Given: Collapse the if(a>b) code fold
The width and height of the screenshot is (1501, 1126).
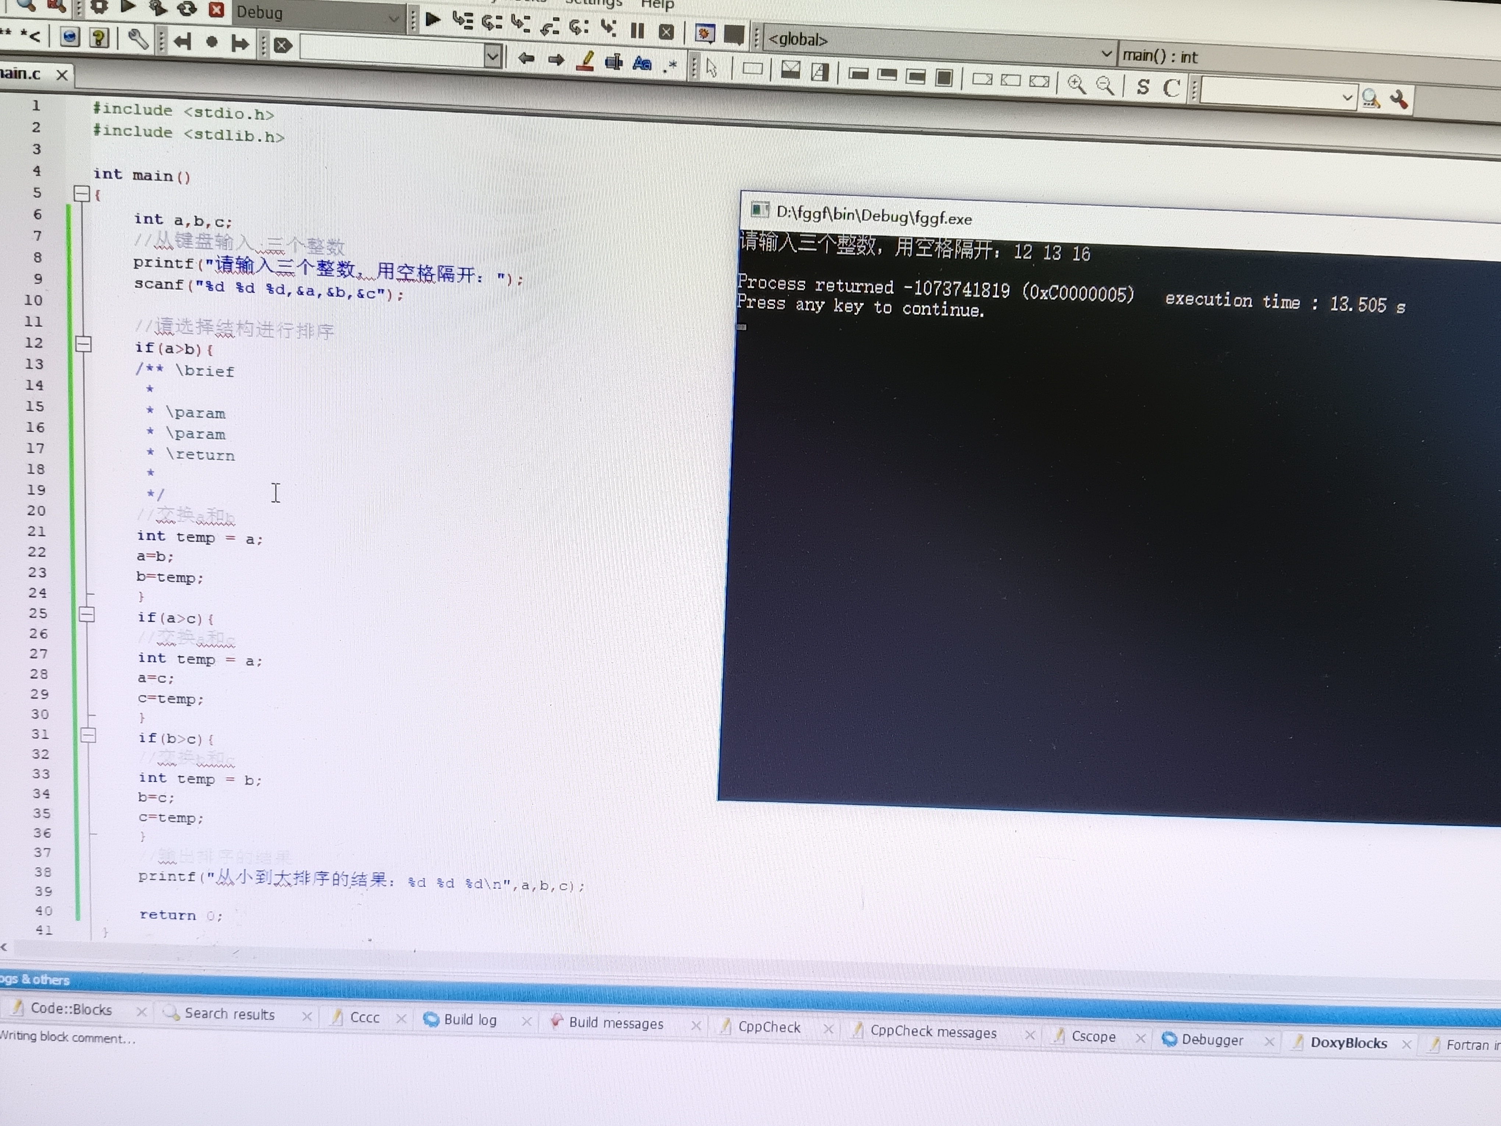Looking at the screenshot, I should [84, 344].
